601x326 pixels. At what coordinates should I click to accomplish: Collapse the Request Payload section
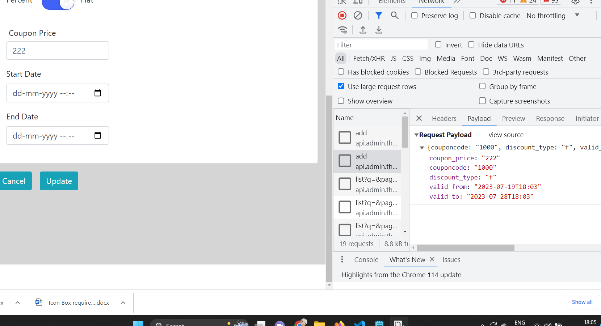click(x=416, y=135)
